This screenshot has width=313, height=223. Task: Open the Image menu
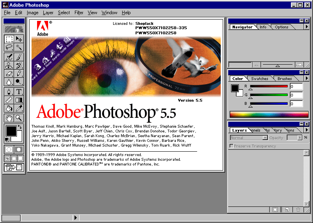[33, 13]
